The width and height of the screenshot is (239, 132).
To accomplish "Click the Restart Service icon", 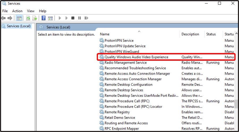I will 86,18.
